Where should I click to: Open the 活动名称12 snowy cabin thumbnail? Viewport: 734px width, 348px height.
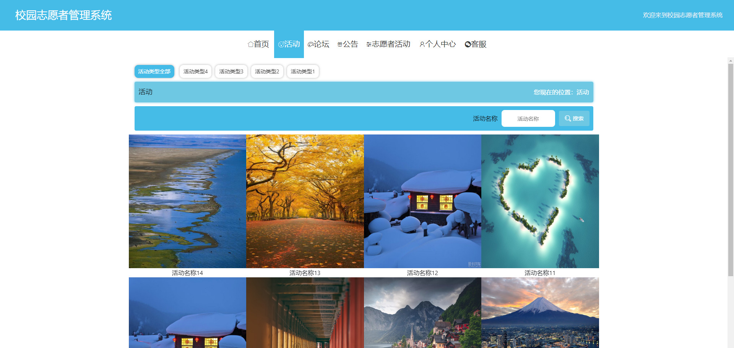(x=422, y=201)
